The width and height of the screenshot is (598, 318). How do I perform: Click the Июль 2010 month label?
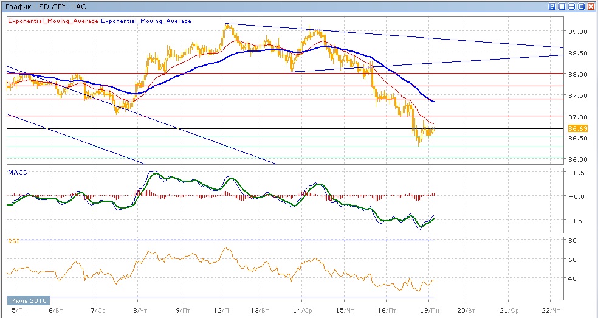pos(26,301)
